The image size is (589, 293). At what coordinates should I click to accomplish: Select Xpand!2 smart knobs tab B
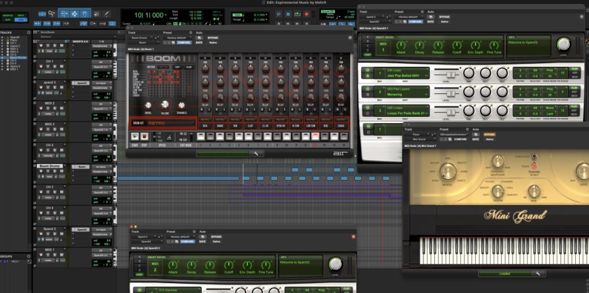coord(368,41)
